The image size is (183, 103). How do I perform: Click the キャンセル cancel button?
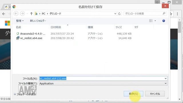coord(155,94)
